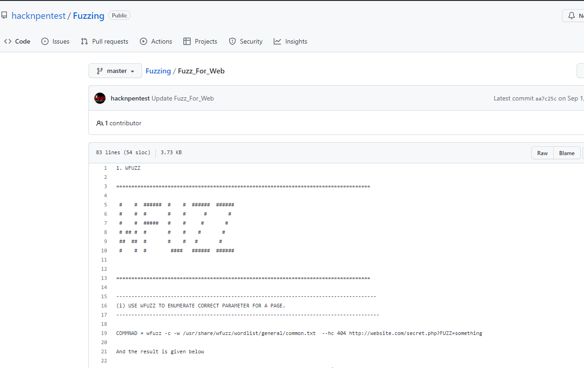The image size is (584, 368).
Task: Click the Blame button
Action: tap(567, 153)
